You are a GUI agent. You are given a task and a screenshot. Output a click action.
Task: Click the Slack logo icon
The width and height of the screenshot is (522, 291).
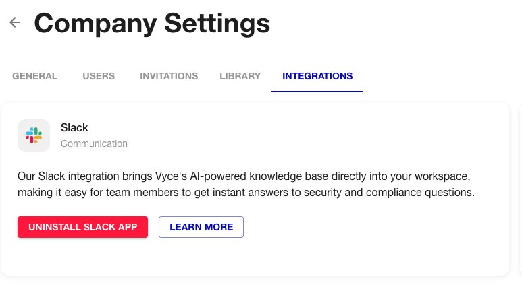(x=34, y=135)
